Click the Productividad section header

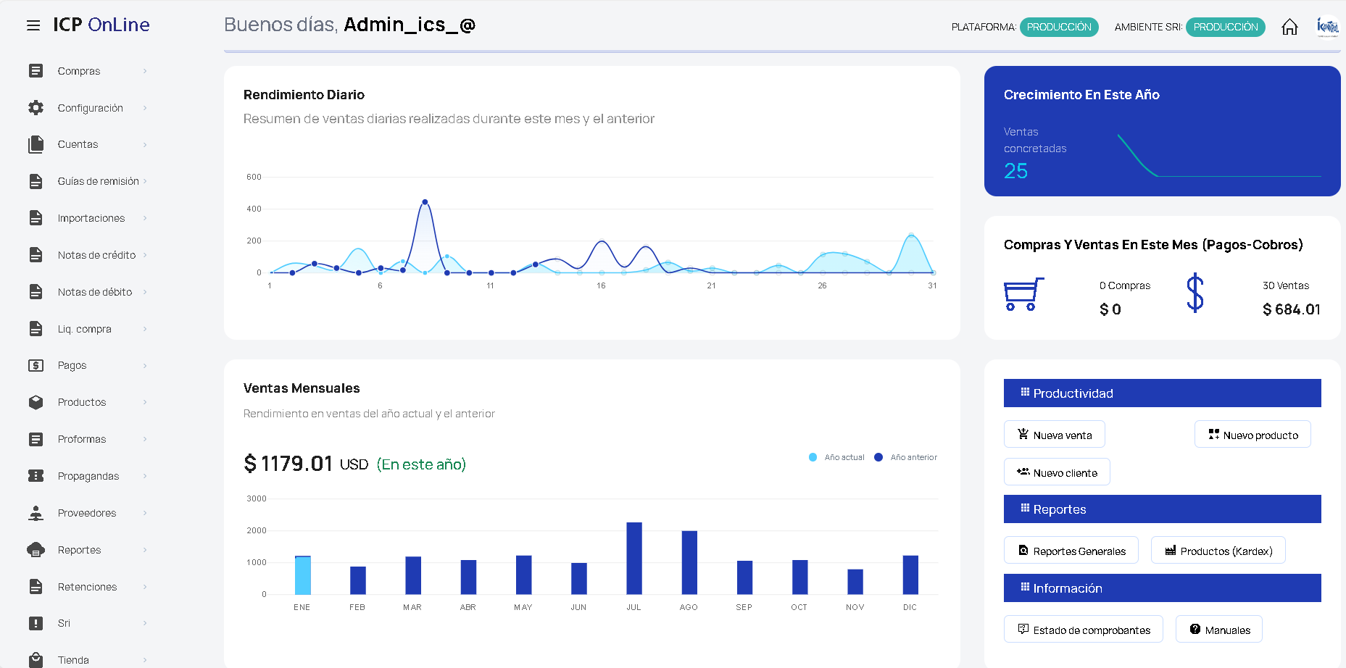[1163, 393]
